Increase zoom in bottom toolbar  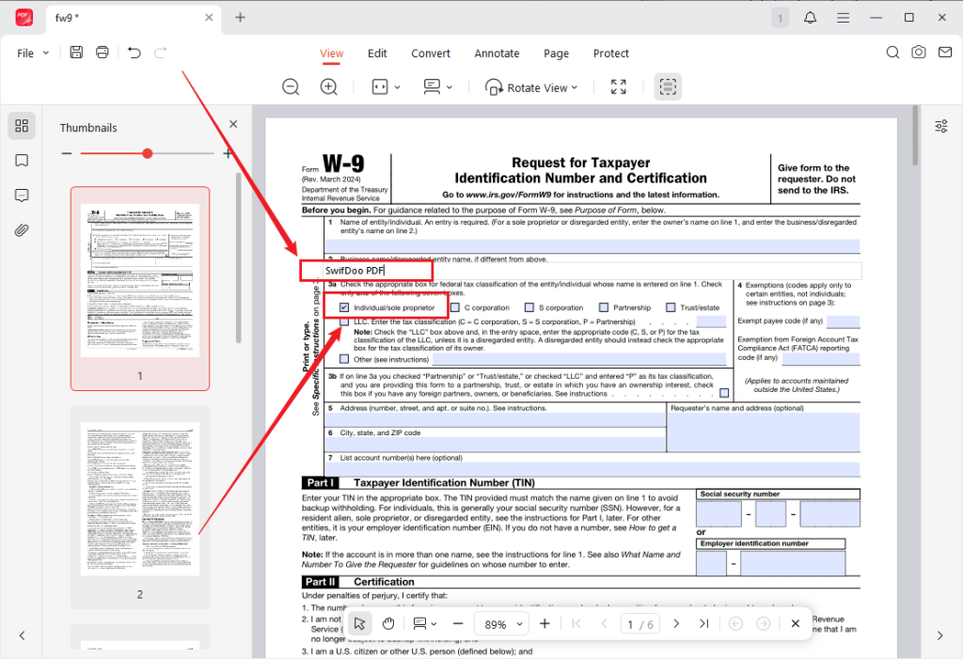pos(545,623)
